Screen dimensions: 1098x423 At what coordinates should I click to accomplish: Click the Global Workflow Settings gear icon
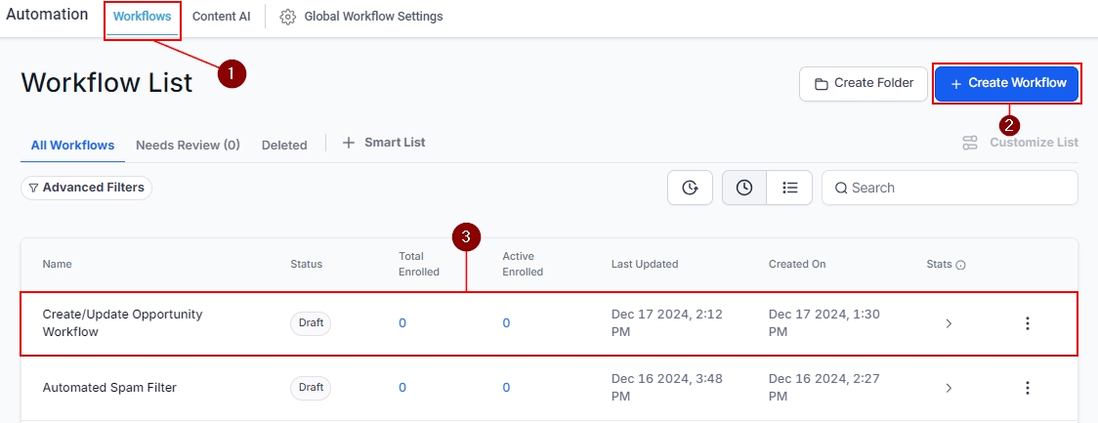coord(288,17)
